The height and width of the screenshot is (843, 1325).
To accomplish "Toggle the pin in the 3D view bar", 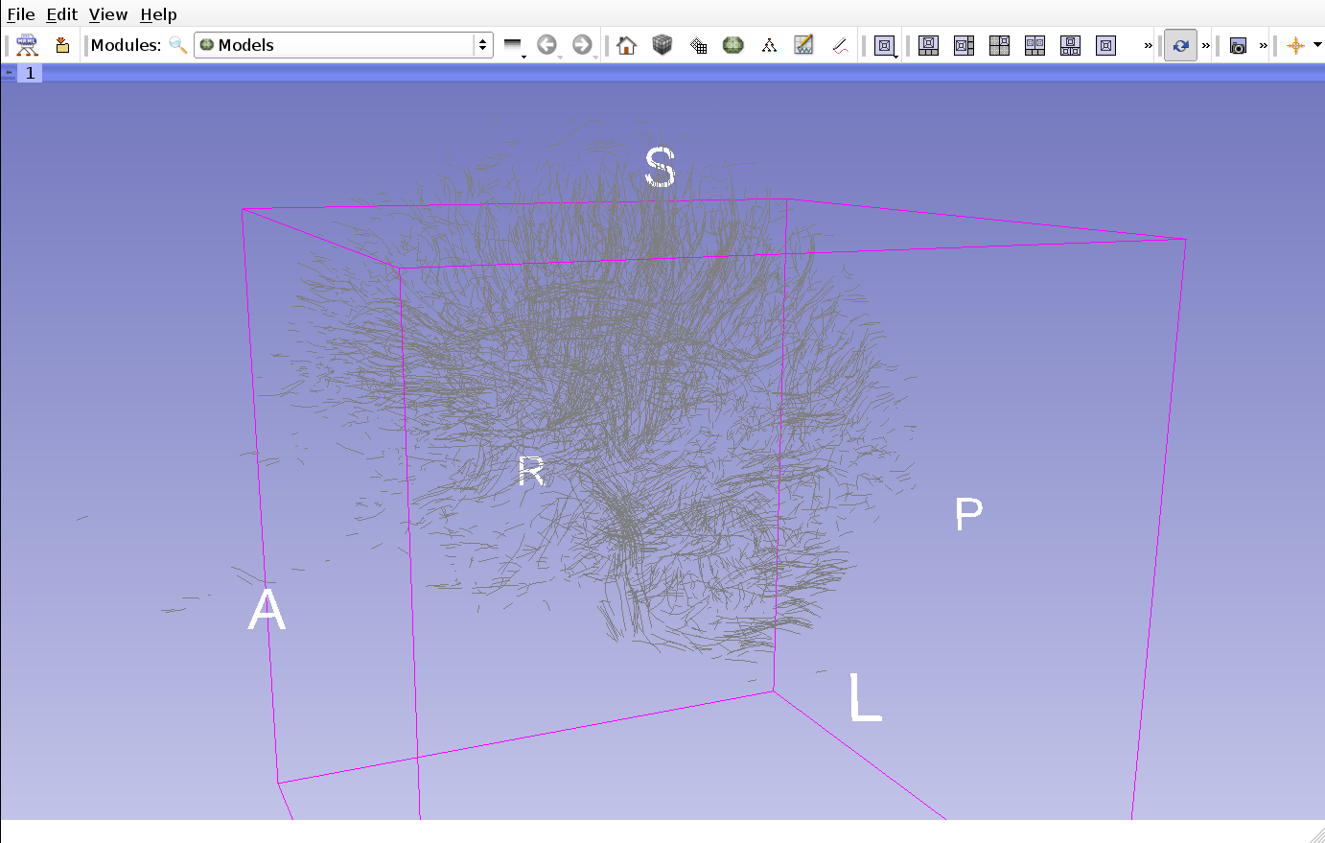I will [x=10, y=73].
